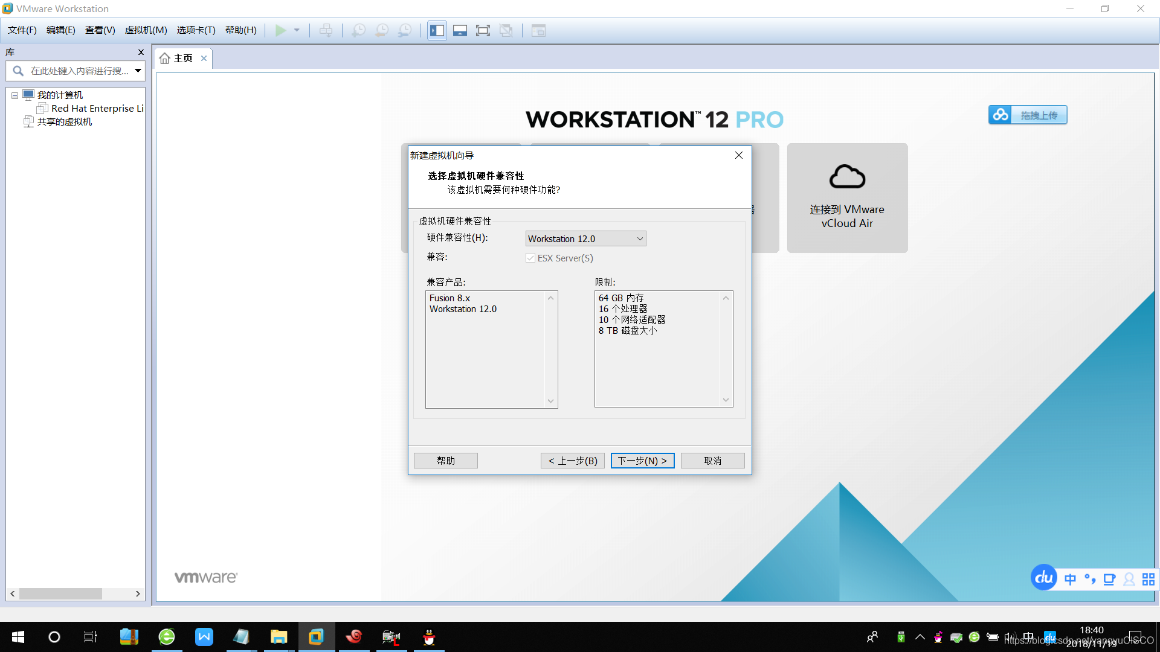The height and width of the screenshot is (652, 1160).
Task: Open the 编辑(E) menu
Action: (x=61, y=30)
